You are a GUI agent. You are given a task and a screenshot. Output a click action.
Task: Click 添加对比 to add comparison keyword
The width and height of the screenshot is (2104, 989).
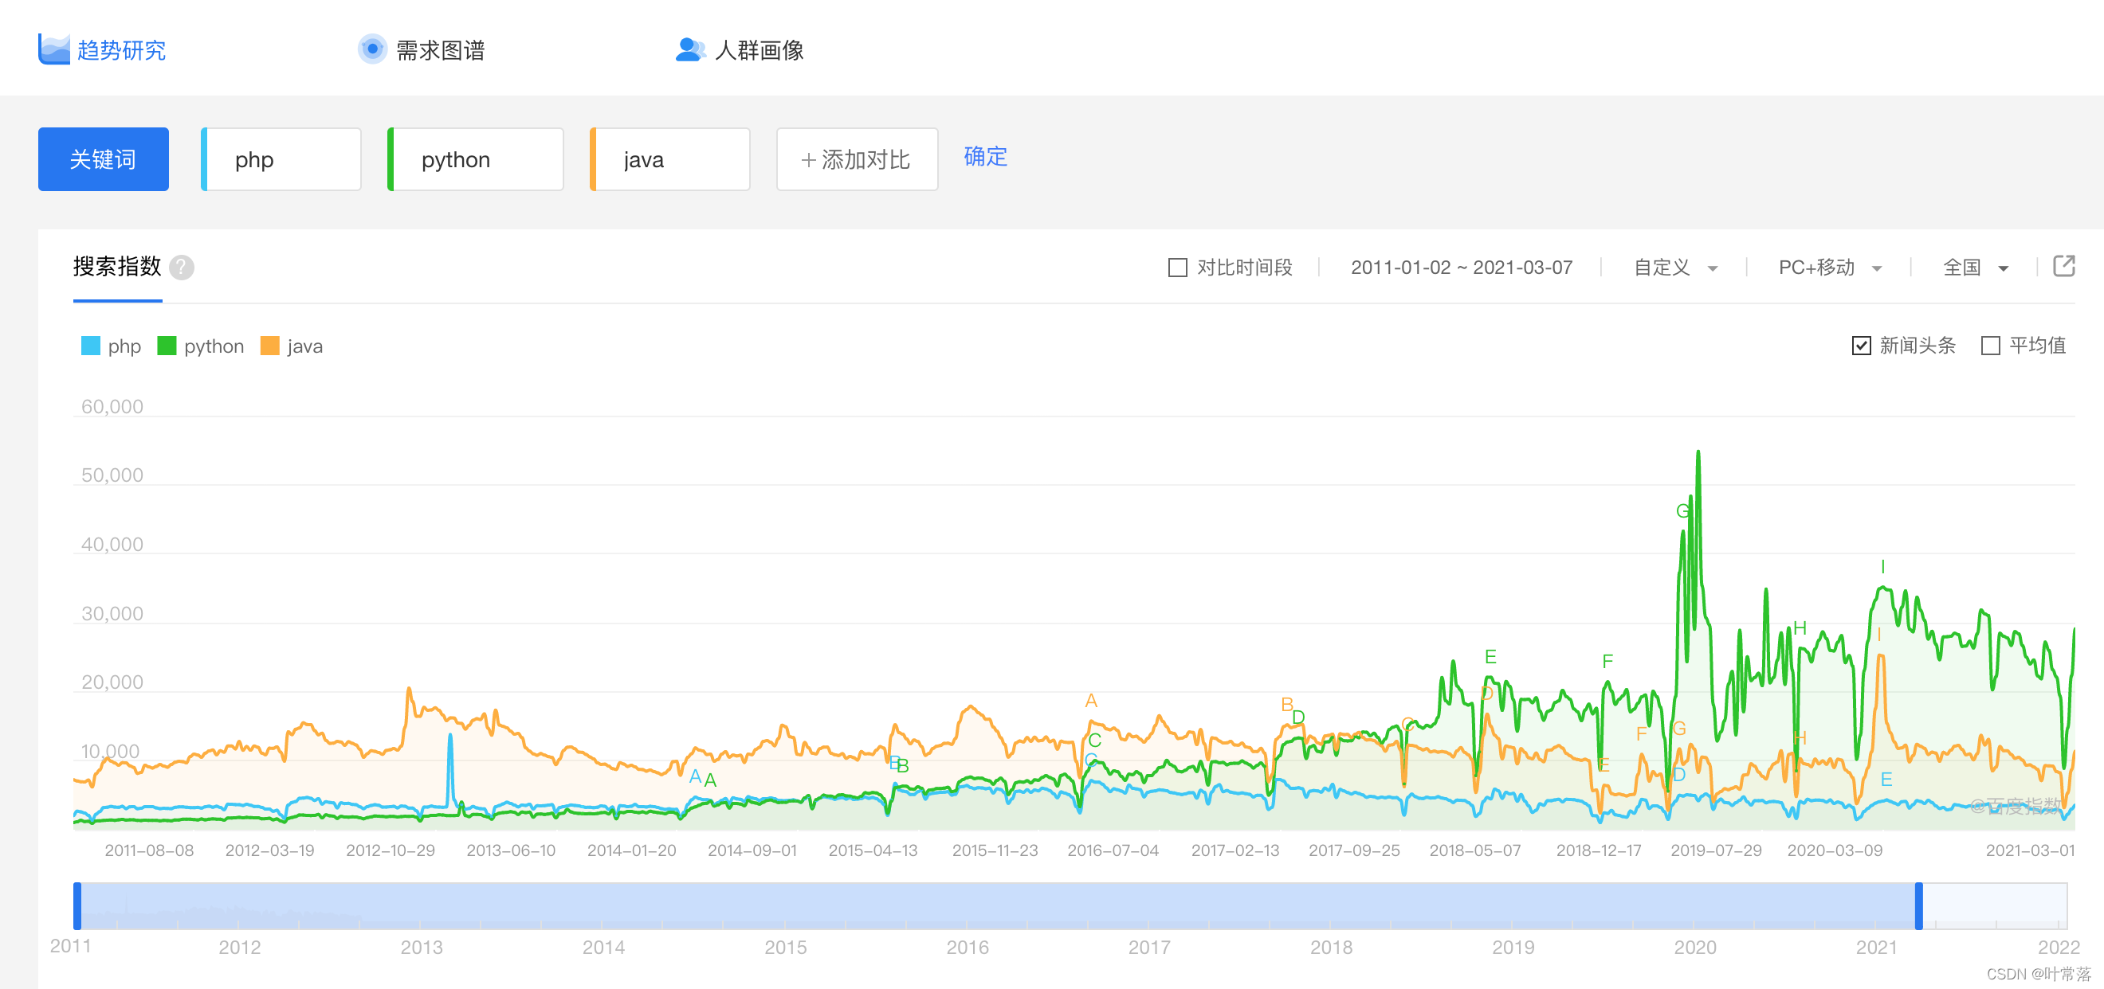click(x=857, y=159)
